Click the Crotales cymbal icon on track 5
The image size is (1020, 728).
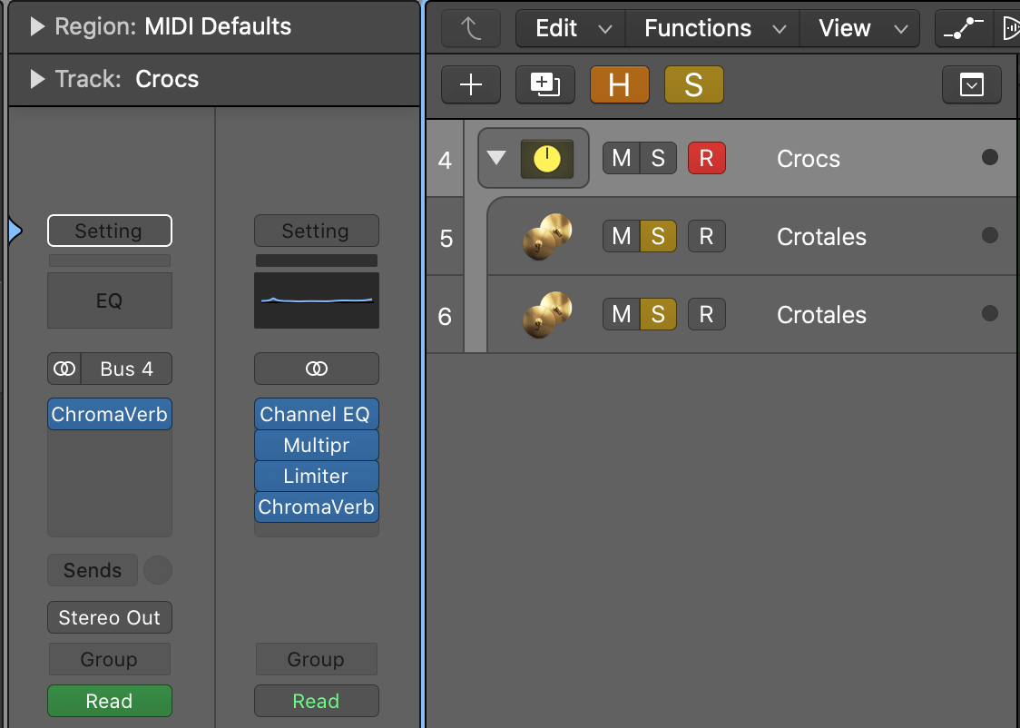tap(547, 237)
